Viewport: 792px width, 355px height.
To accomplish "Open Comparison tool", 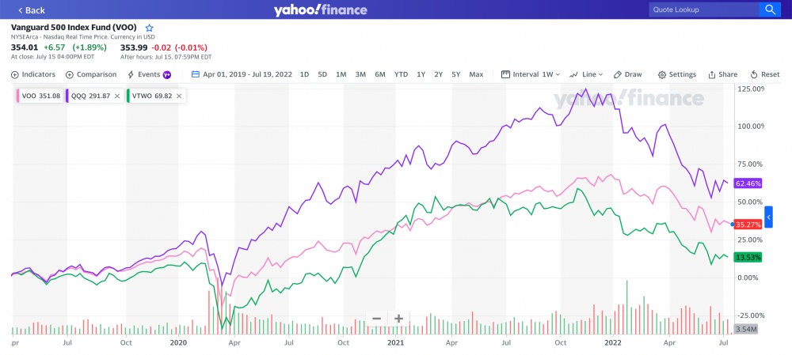I will point(91,74).
